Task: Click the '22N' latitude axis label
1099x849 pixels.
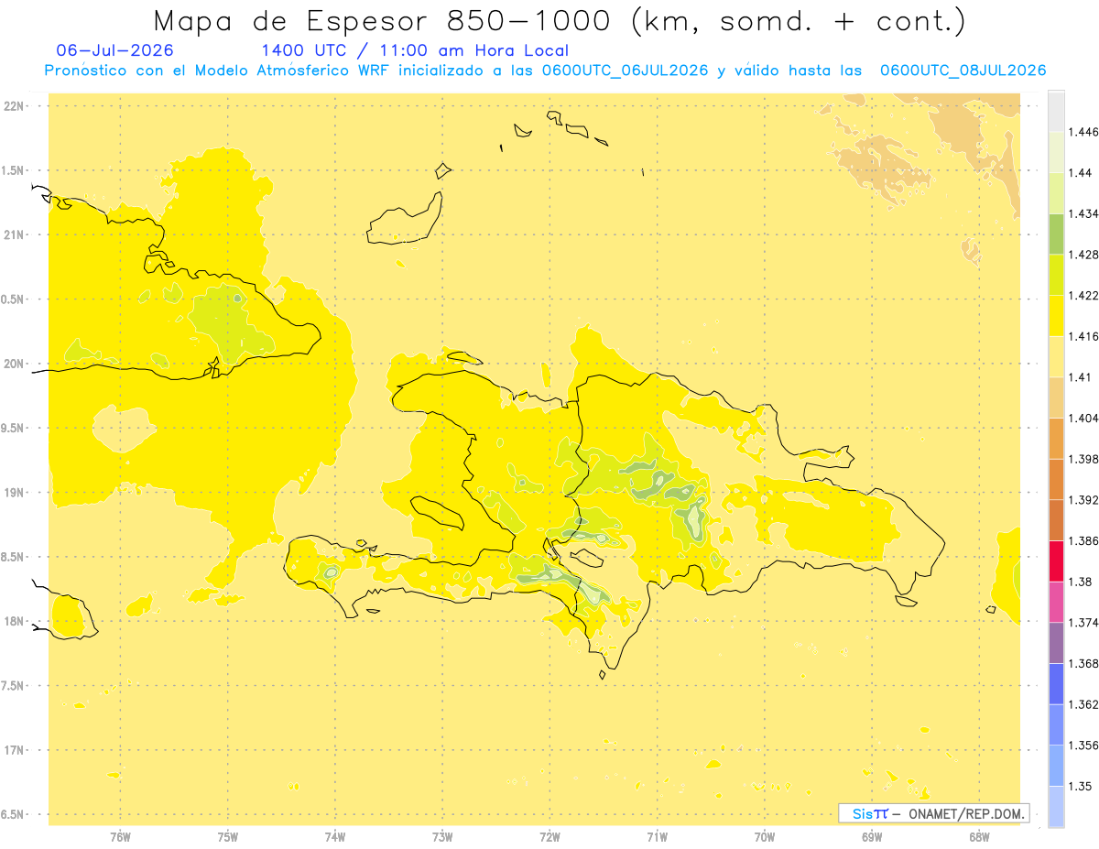Action: [15, 106]
